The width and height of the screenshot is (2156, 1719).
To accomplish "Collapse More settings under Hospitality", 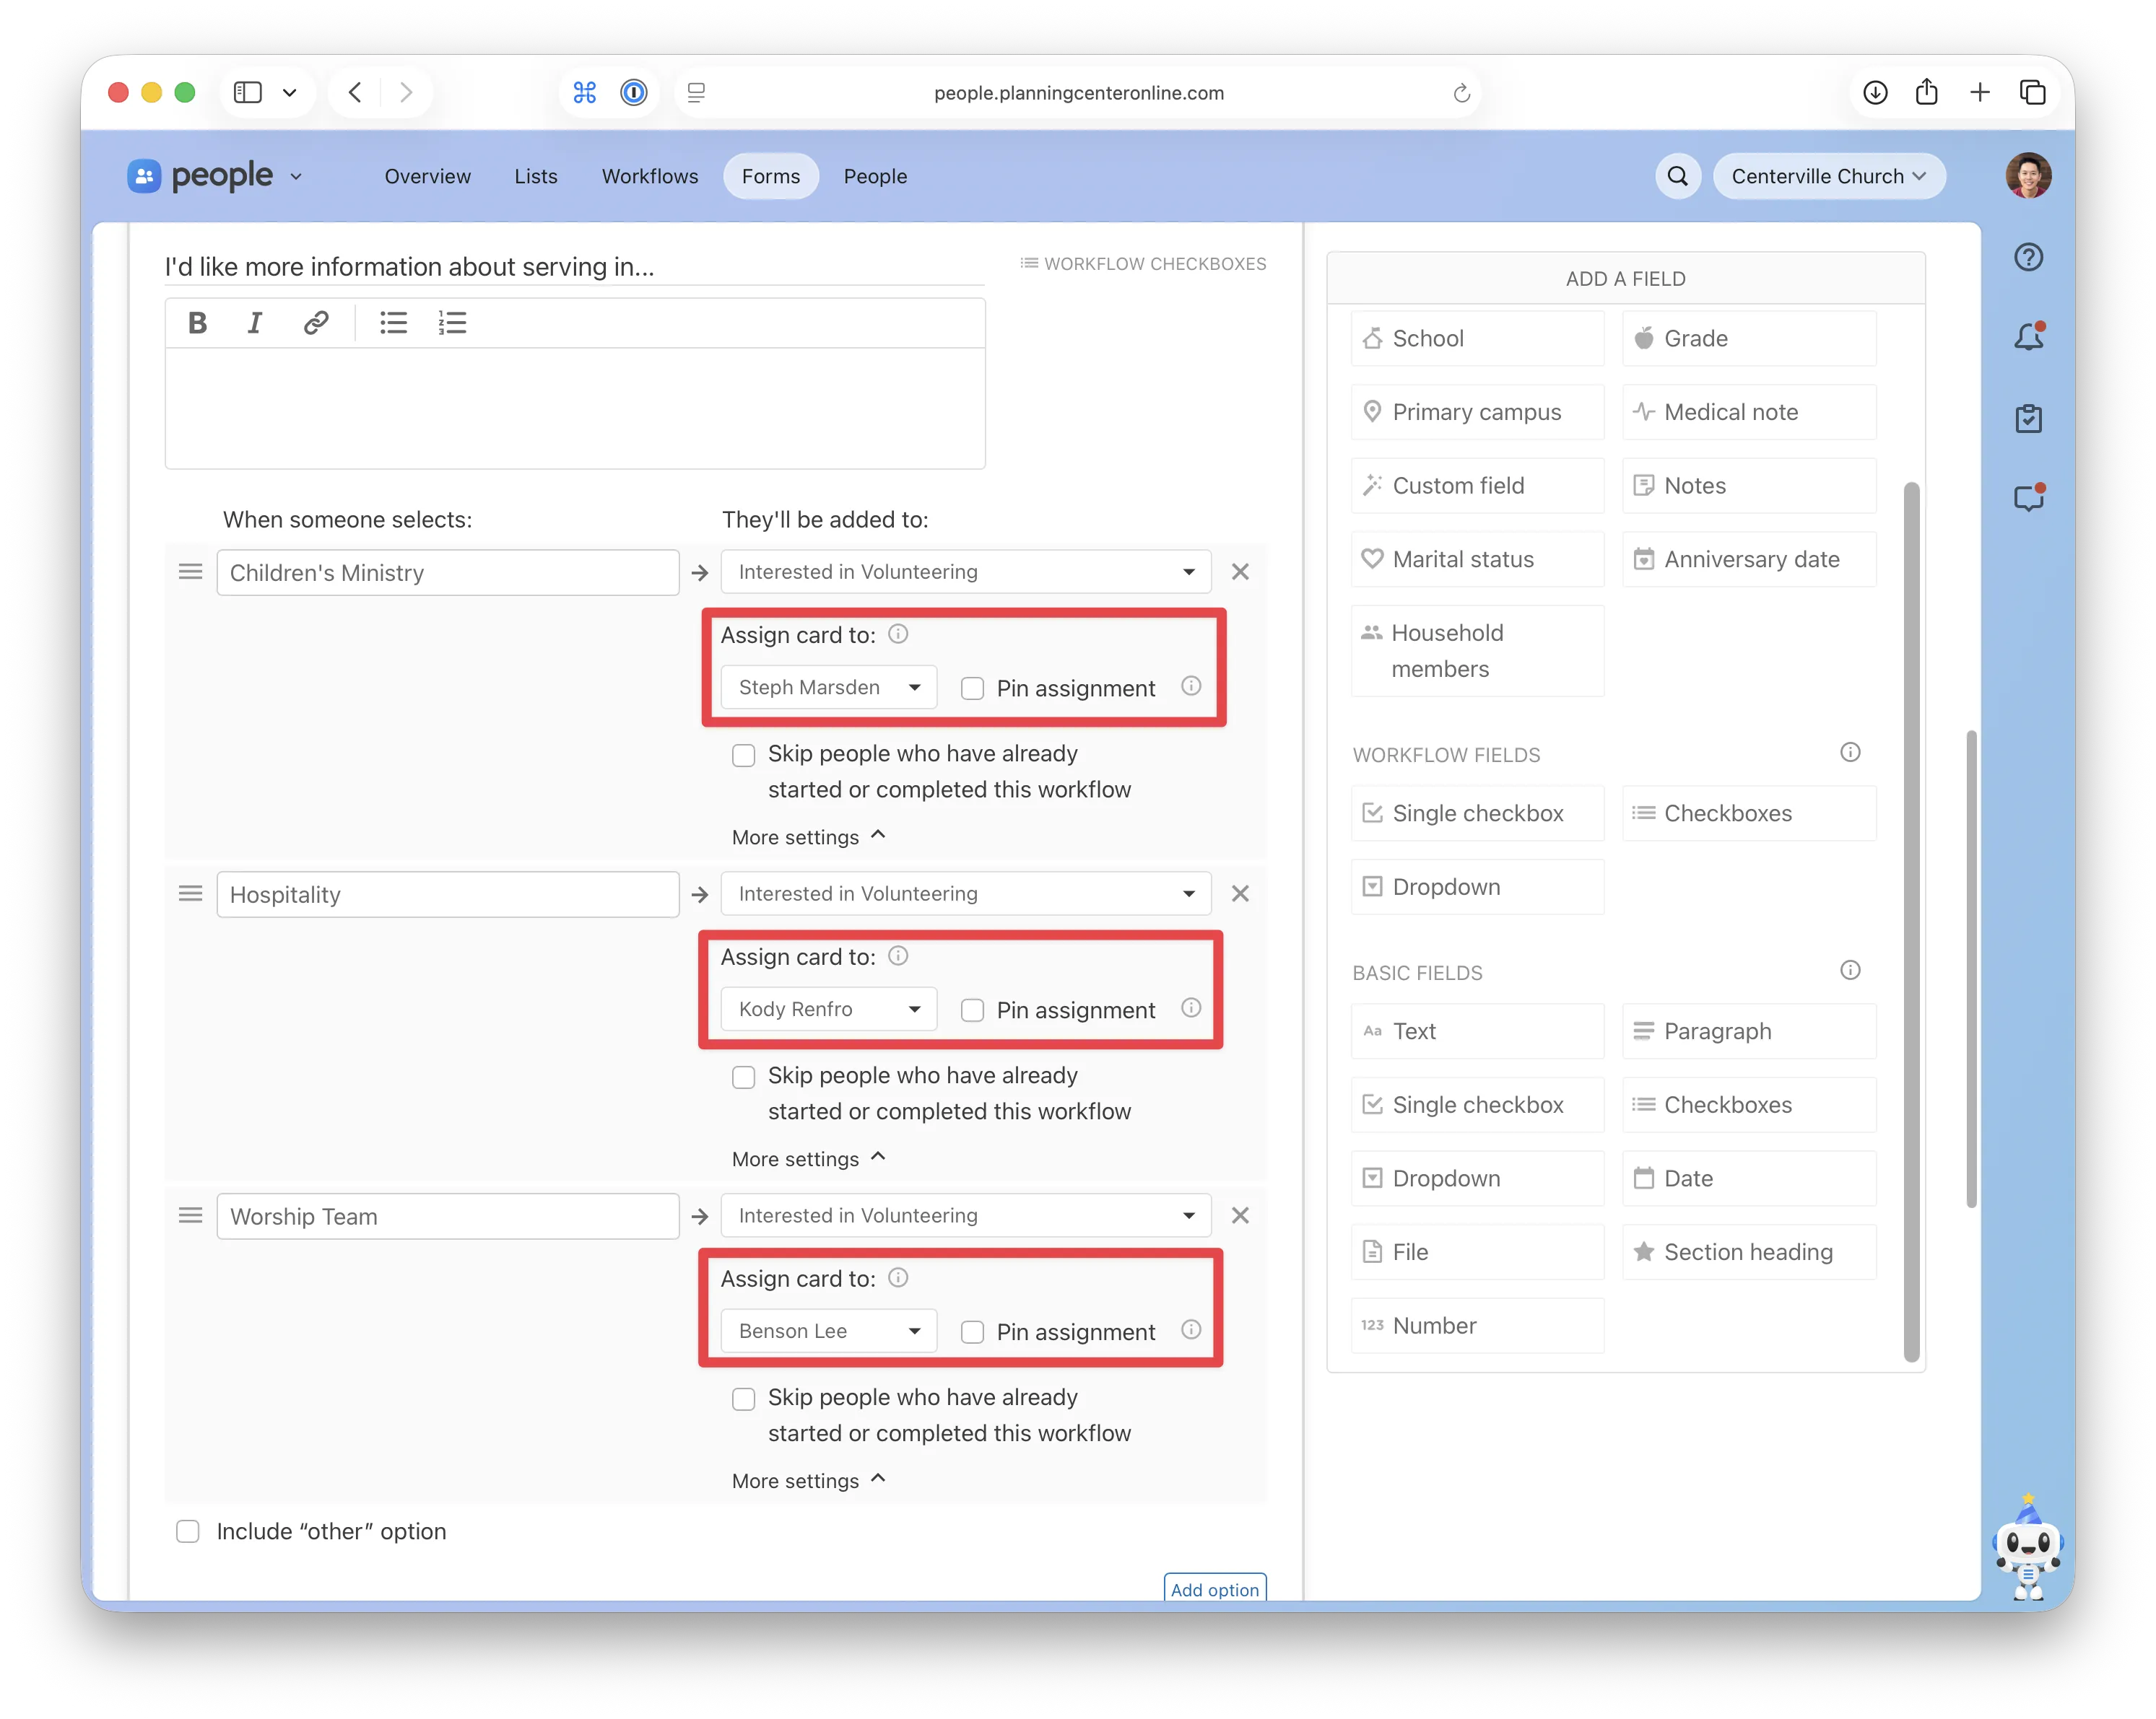I will click(808, 1158).
